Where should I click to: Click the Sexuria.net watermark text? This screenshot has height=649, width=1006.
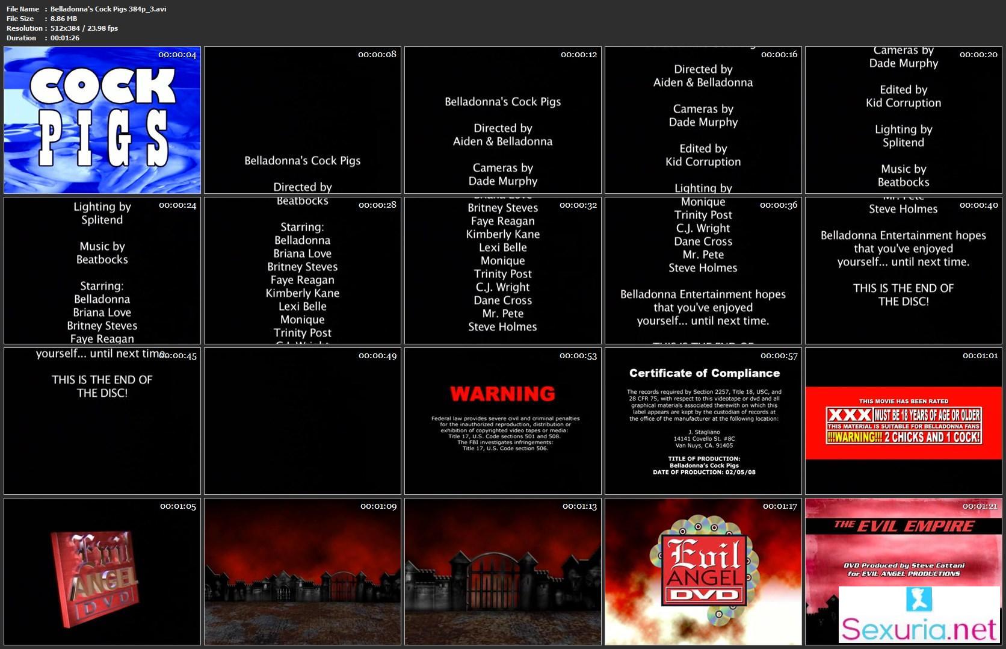919,630
